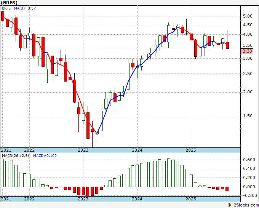Select 2023 on the price chart timeline

[83, 150]
